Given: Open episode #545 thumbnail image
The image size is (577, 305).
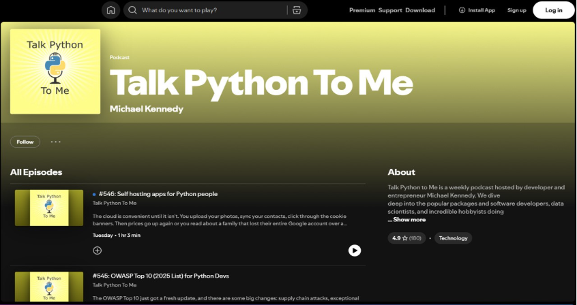Looking at the screenshot, I should (49, 287).
